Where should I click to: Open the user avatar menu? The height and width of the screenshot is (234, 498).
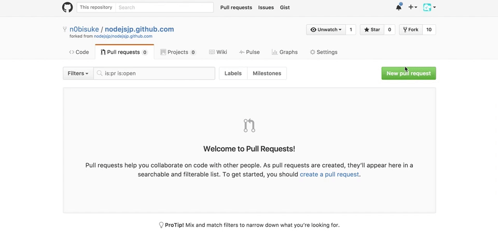430,7
